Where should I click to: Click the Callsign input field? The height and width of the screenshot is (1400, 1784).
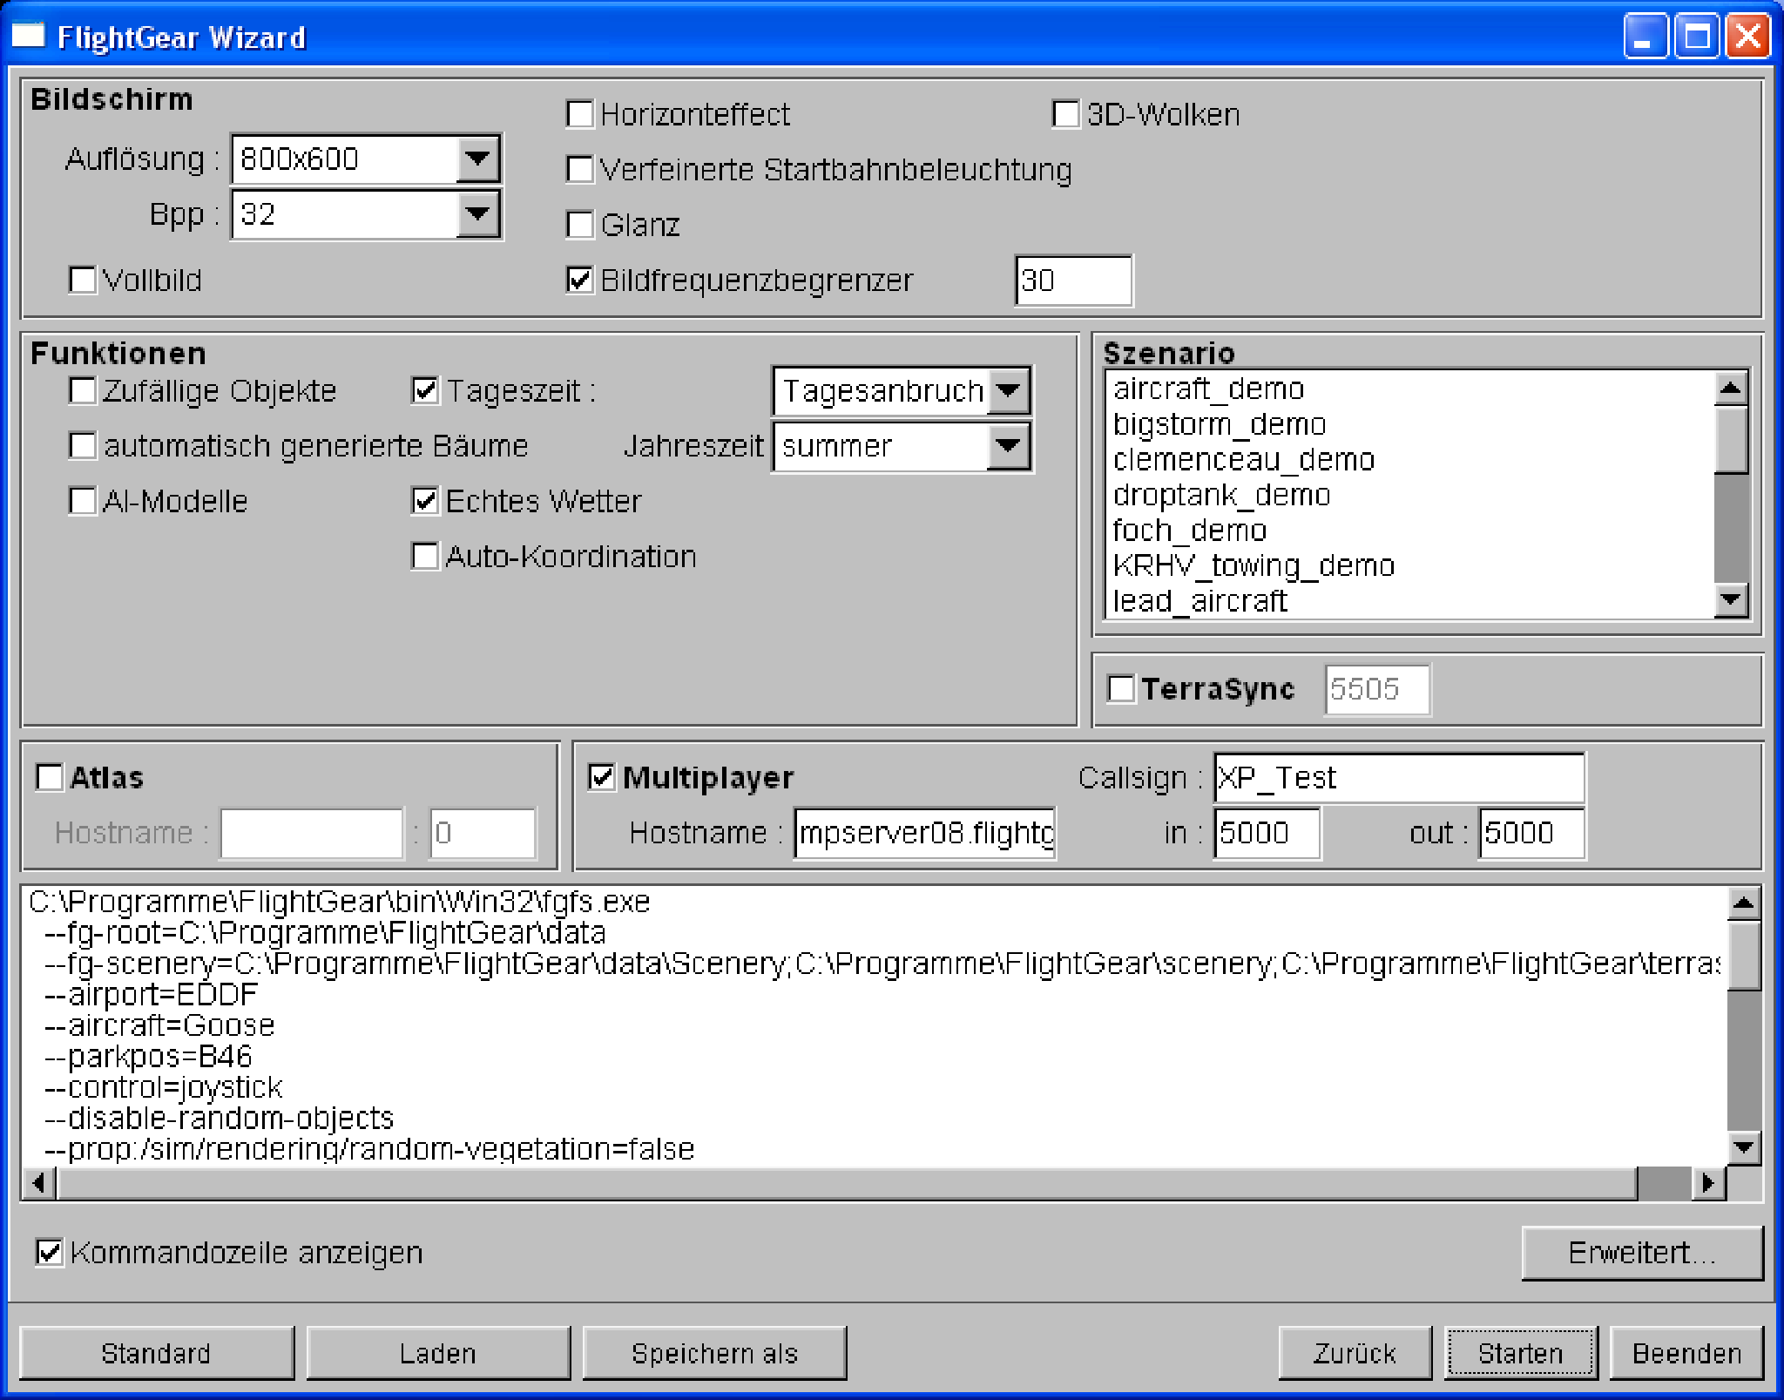point(1398,777)
